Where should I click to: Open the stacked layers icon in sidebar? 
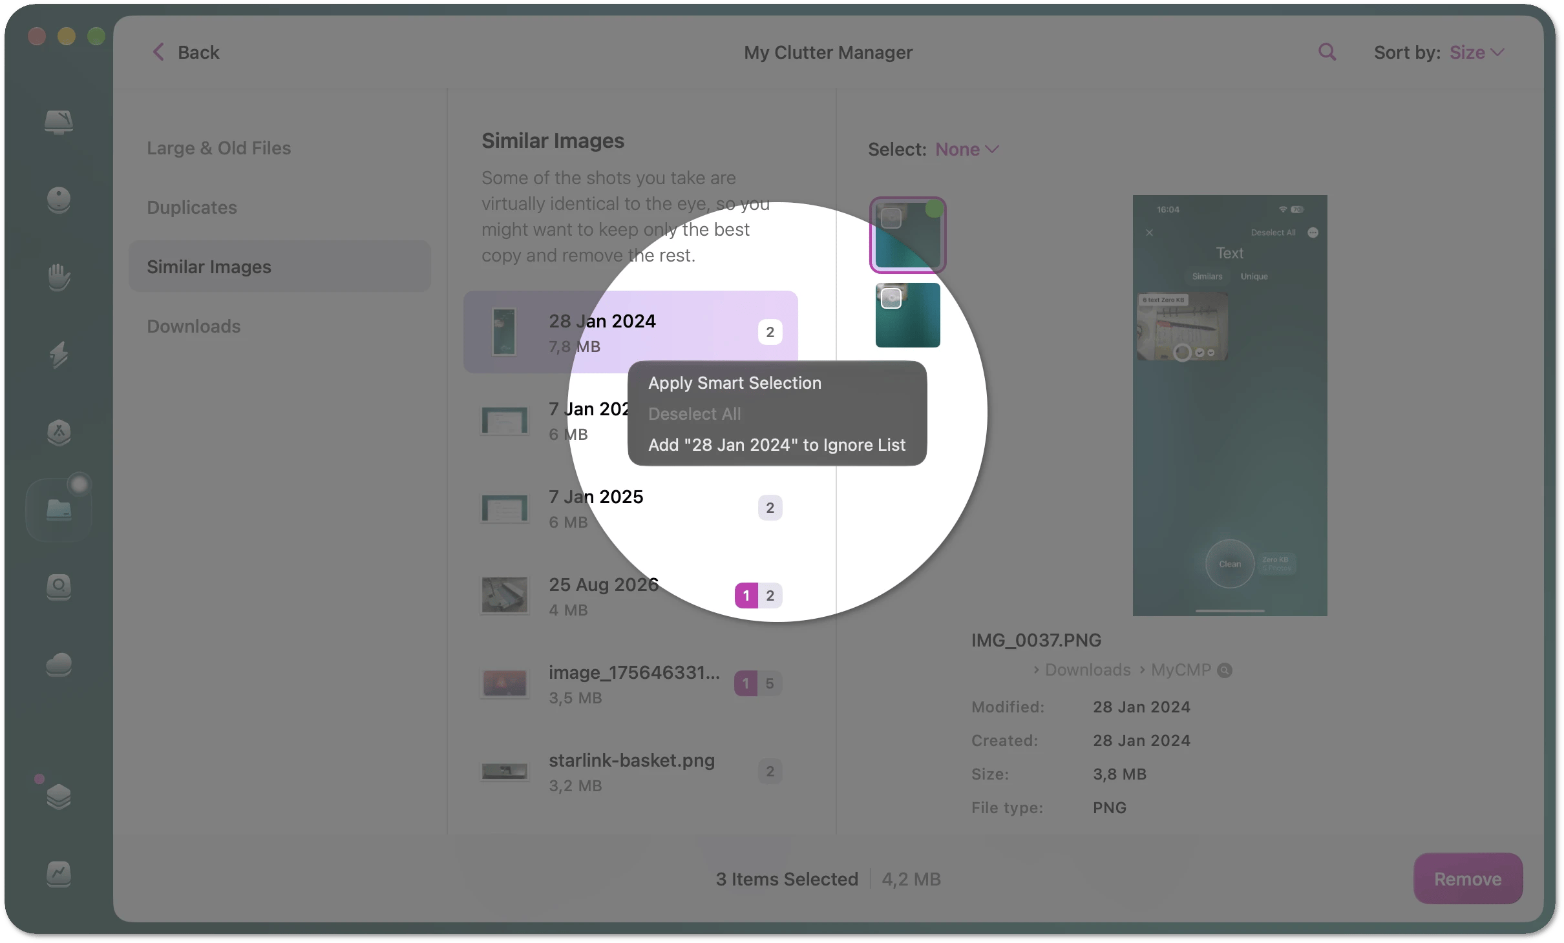coord(59,796)
